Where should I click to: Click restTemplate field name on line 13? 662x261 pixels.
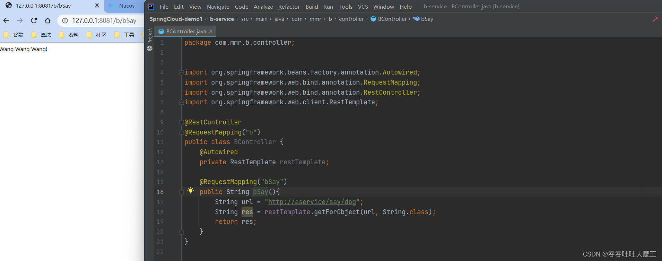tap(303, 162)
